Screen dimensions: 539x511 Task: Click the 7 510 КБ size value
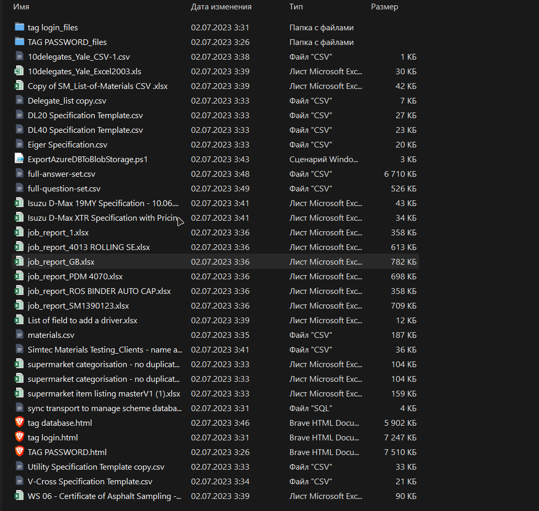point(400,452)
